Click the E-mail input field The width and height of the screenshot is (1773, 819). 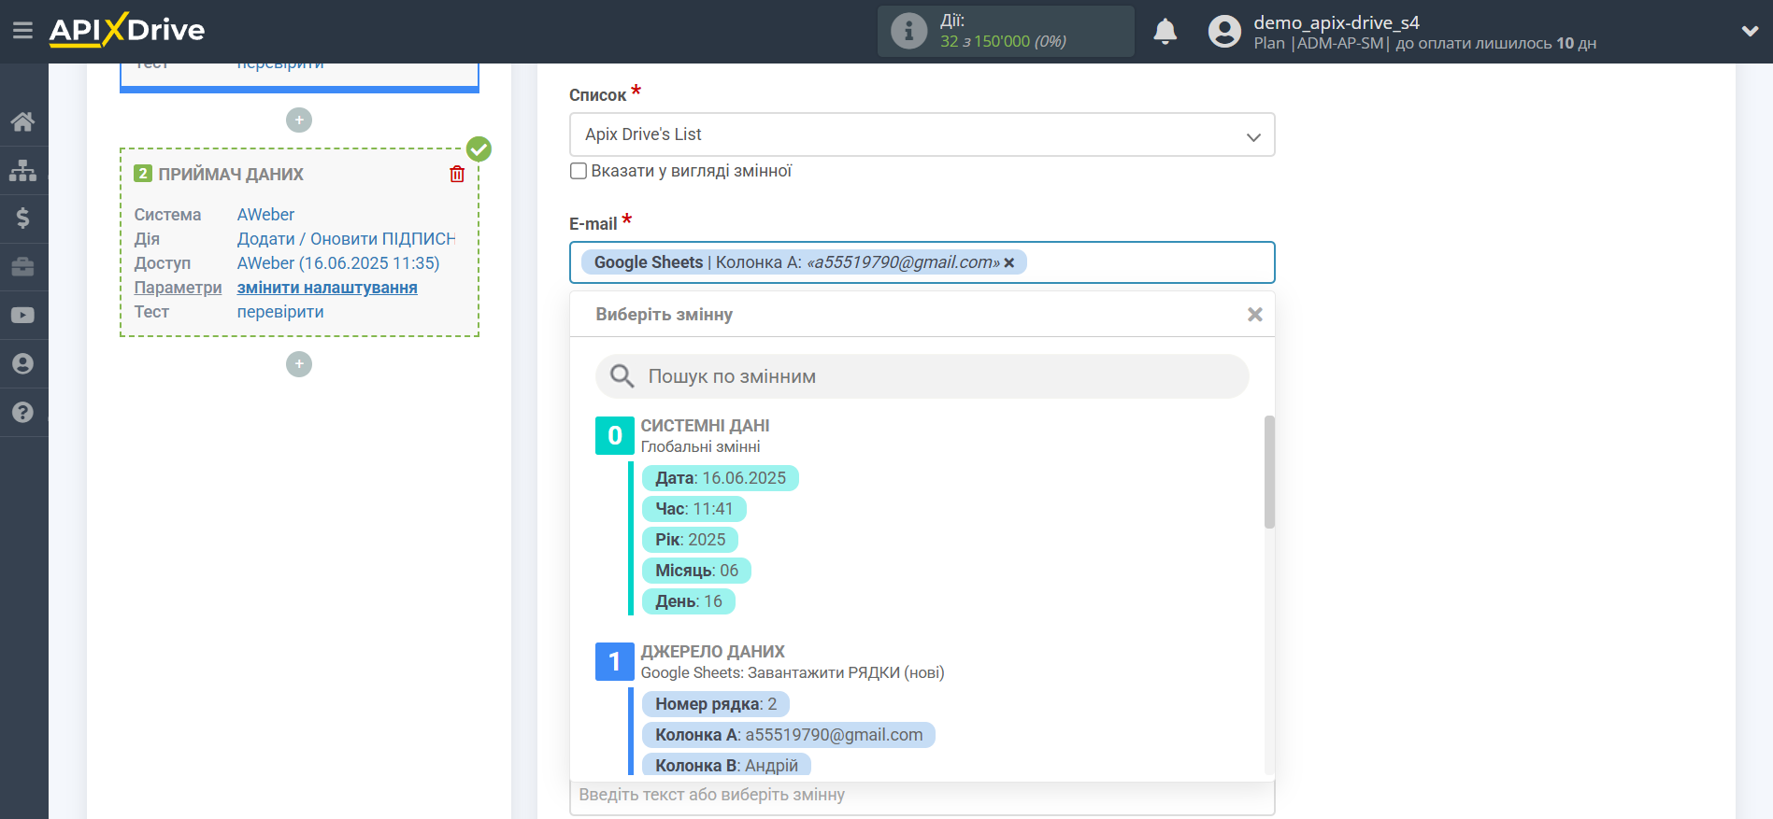coord(922,262)
